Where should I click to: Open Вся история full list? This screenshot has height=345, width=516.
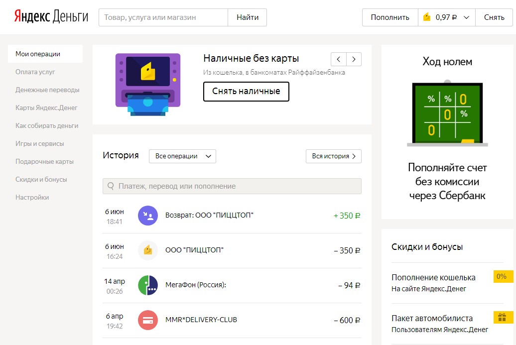tap(333, 156)
